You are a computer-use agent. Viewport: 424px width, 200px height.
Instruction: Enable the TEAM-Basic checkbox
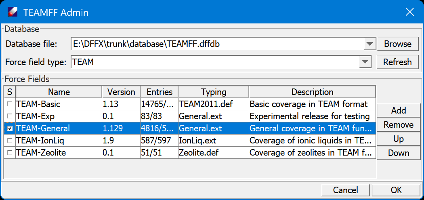click(10, 104)
